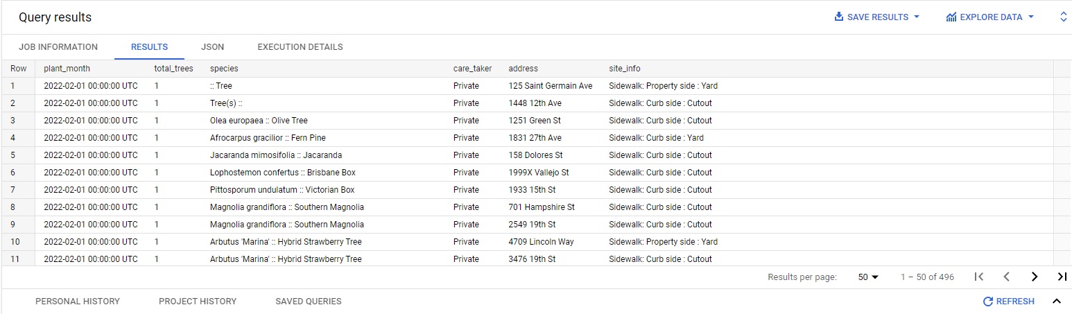Open results per page dropdown

tap(868, 277)
